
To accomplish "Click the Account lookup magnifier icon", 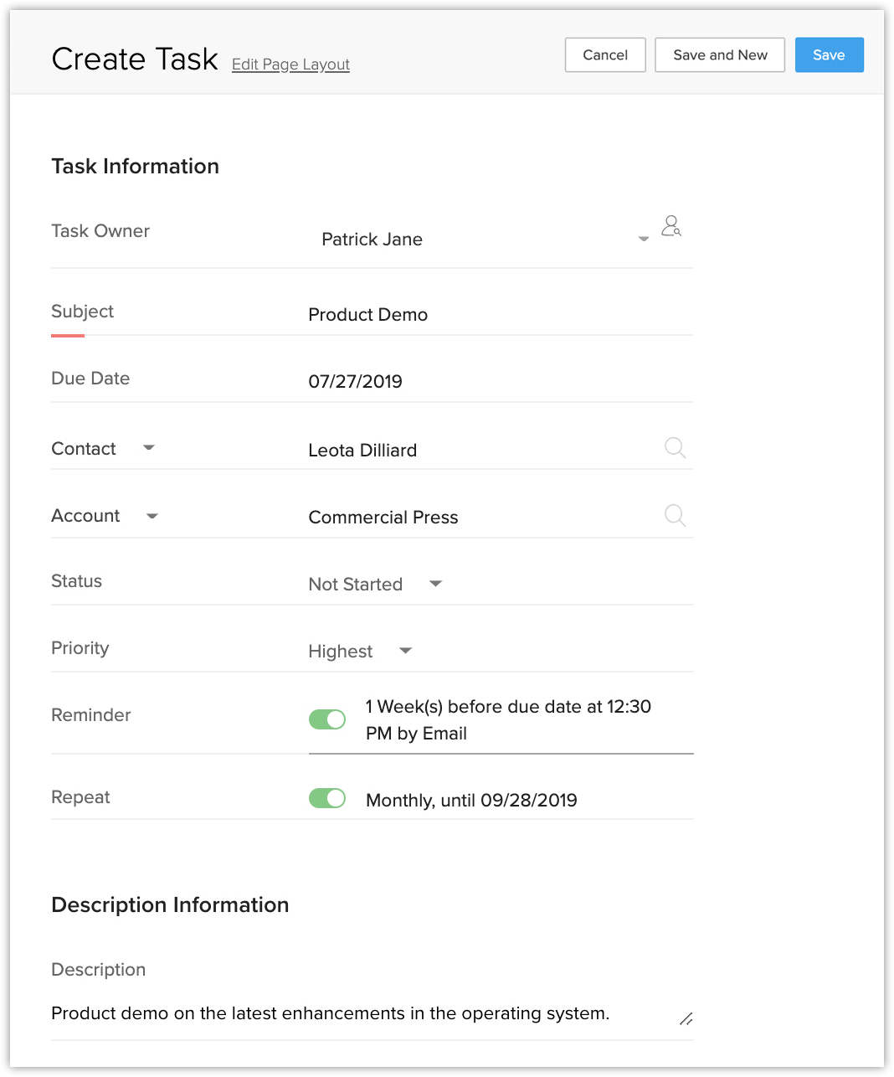I will [675, 515].
